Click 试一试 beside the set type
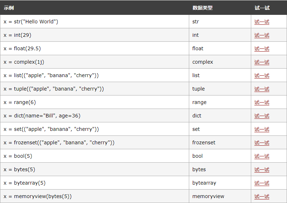Viewport: 287px width, 203px height. pos(262,129)
